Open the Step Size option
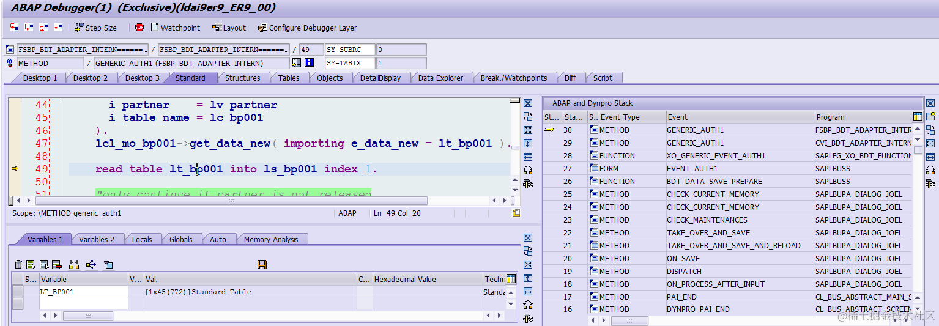Viewport: 939px width, 326px height. tap(95, 28)
